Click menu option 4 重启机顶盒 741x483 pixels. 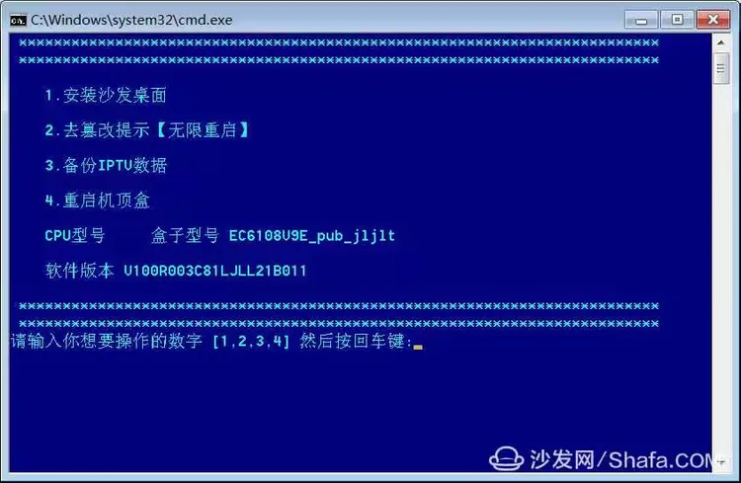click(98, 201)
